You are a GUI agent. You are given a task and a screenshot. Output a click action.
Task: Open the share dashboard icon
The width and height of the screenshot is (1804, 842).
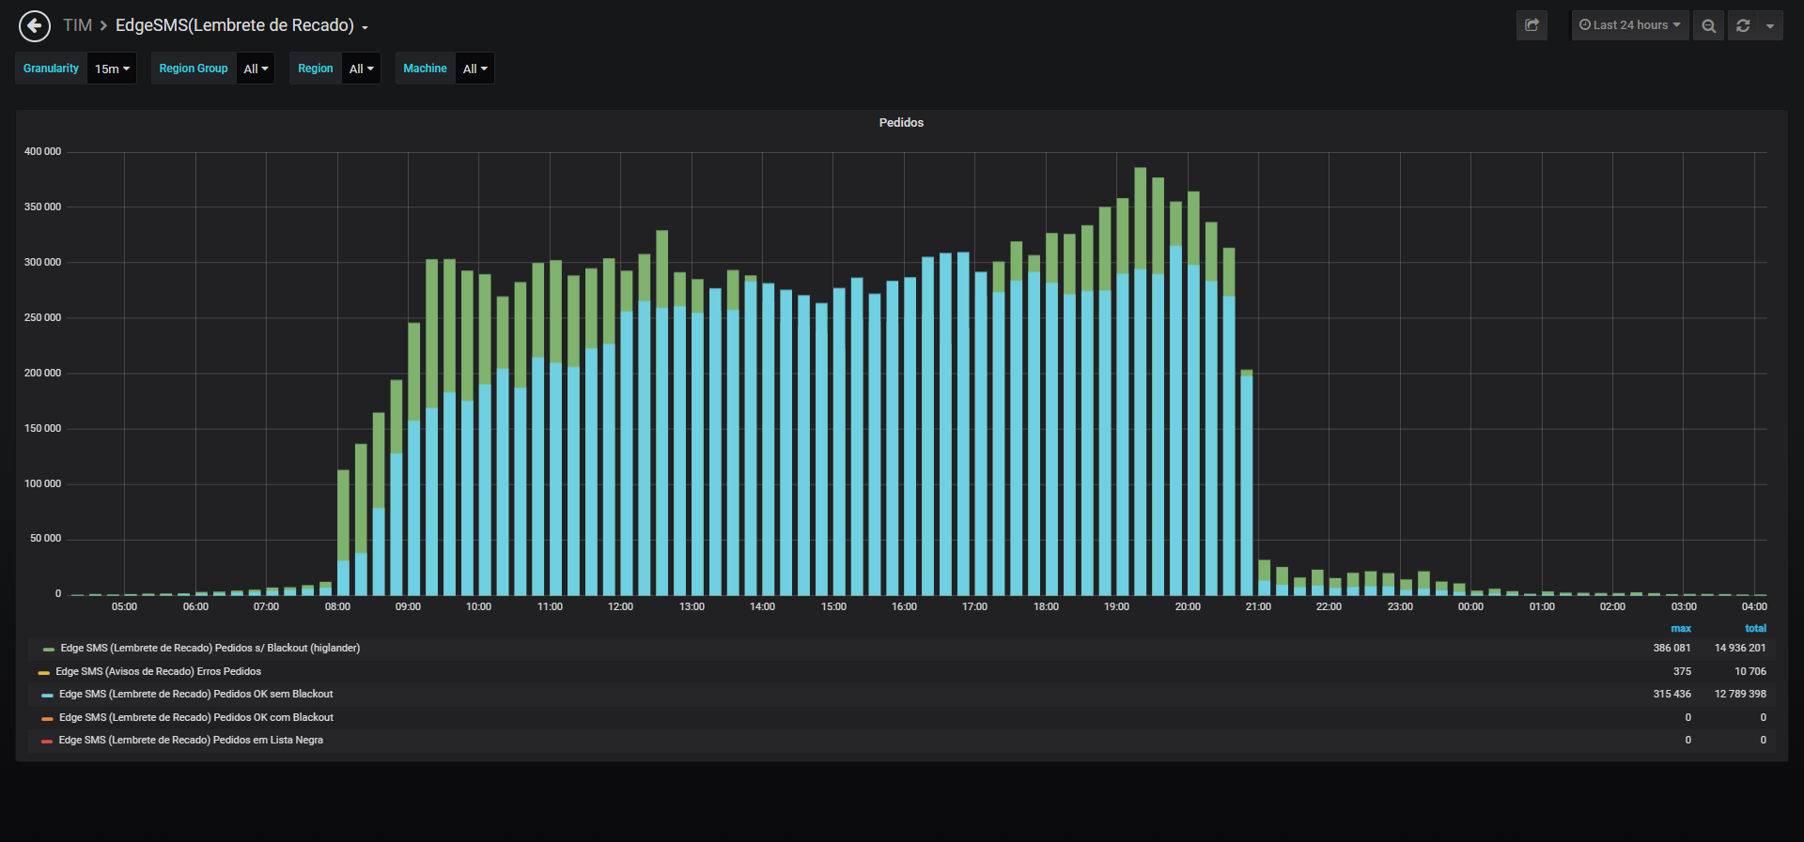click(1532, 25)
